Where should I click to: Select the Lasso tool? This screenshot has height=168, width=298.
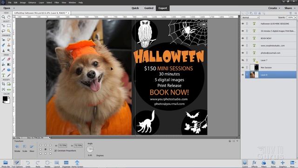coord(3,31)
